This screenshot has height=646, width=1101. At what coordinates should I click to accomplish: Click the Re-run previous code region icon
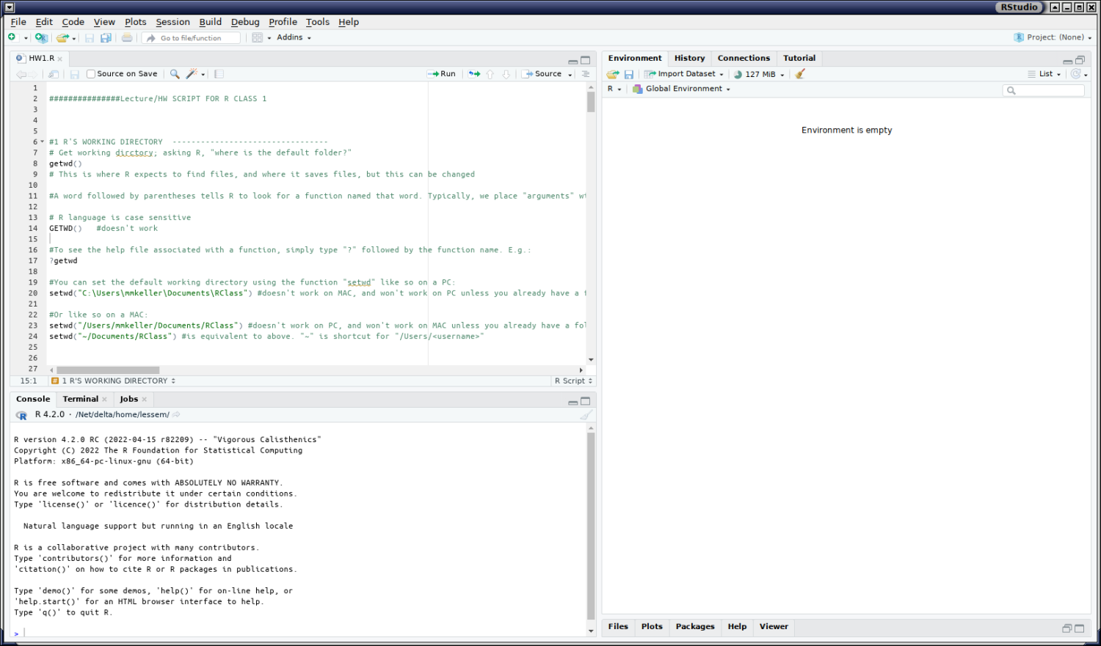coord(474,74)
